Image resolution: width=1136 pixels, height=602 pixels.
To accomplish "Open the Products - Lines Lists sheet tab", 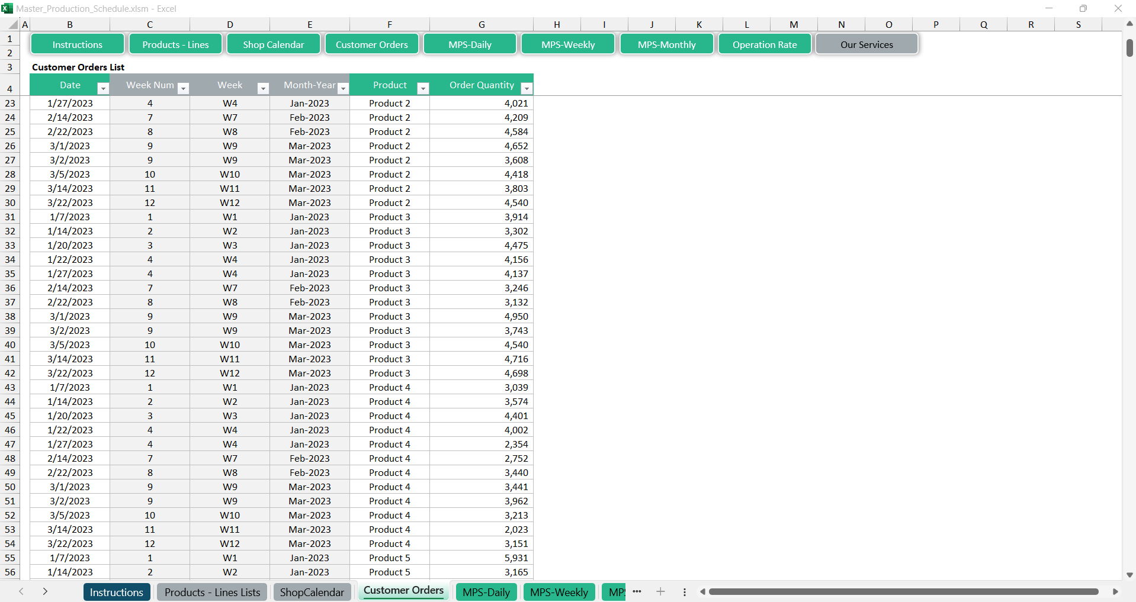I will point(212,592).
